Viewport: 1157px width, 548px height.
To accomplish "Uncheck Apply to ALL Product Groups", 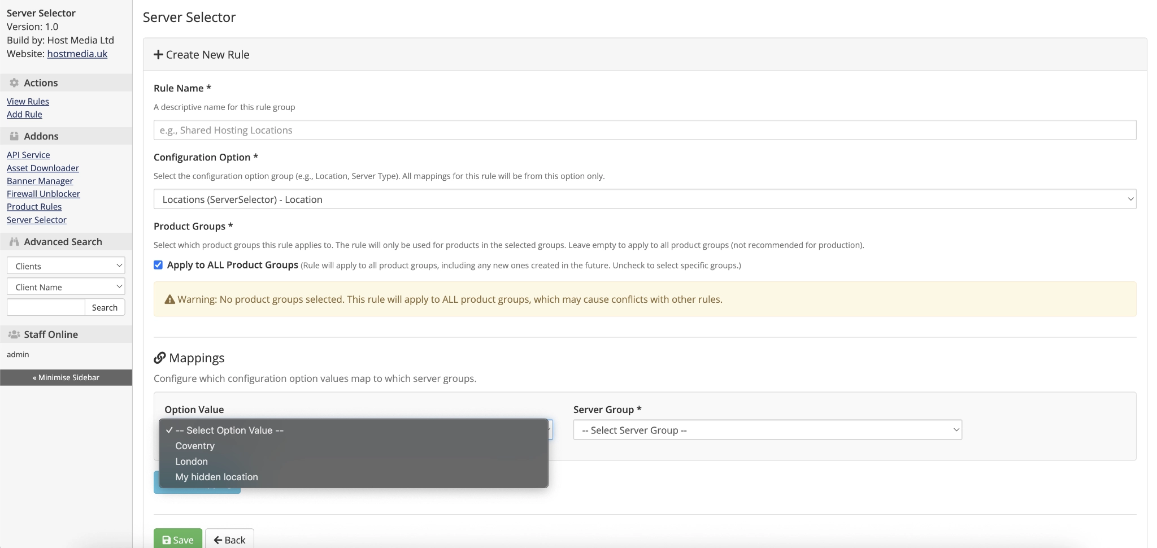I will click(157, 265).
